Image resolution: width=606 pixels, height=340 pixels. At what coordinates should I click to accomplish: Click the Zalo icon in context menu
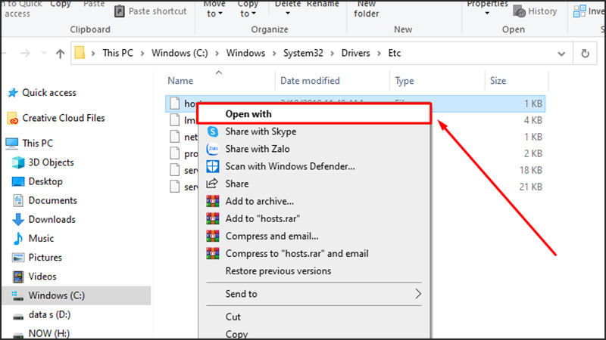pos(213,149)
